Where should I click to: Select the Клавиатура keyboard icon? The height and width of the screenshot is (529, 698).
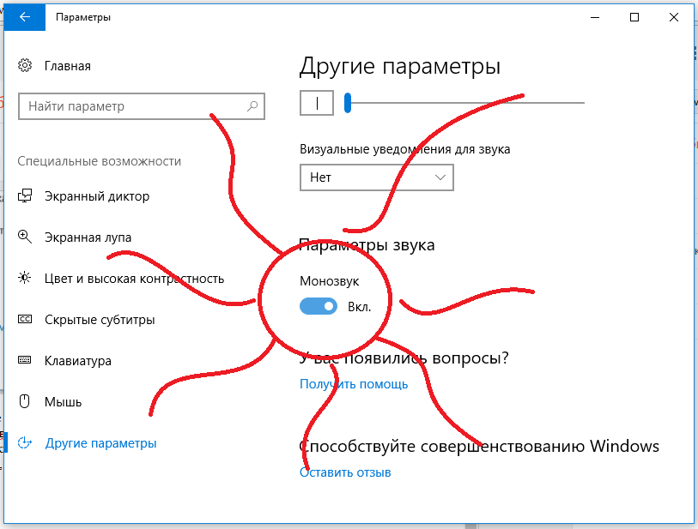click(25, 360)
